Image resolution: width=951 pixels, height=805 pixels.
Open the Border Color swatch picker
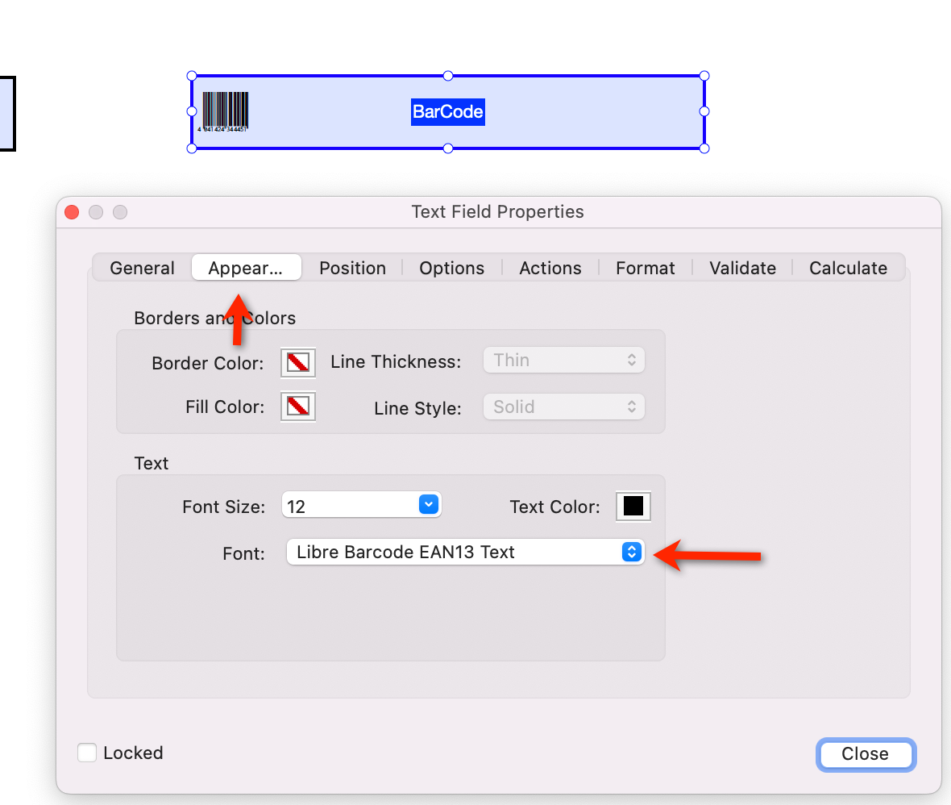tap(297, 363)
